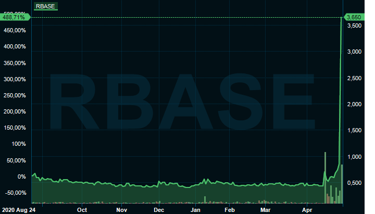Screen dimensions: 375x214
Task: Click the Nov time axis label
Action: point(121,210)
